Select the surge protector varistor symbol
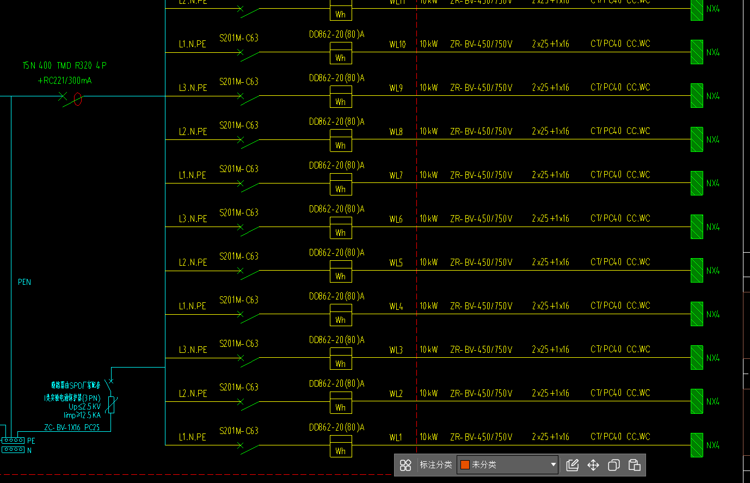Viewport: 750px width, 483px height. (x=111, y=405)
